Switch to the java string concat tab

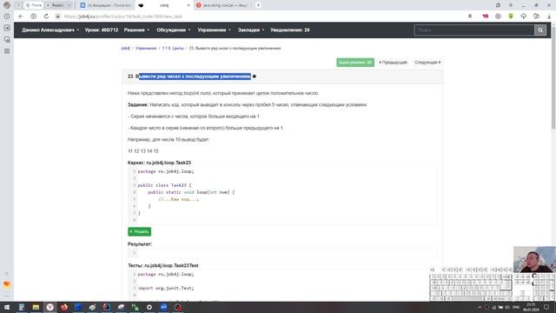(222, 5)
